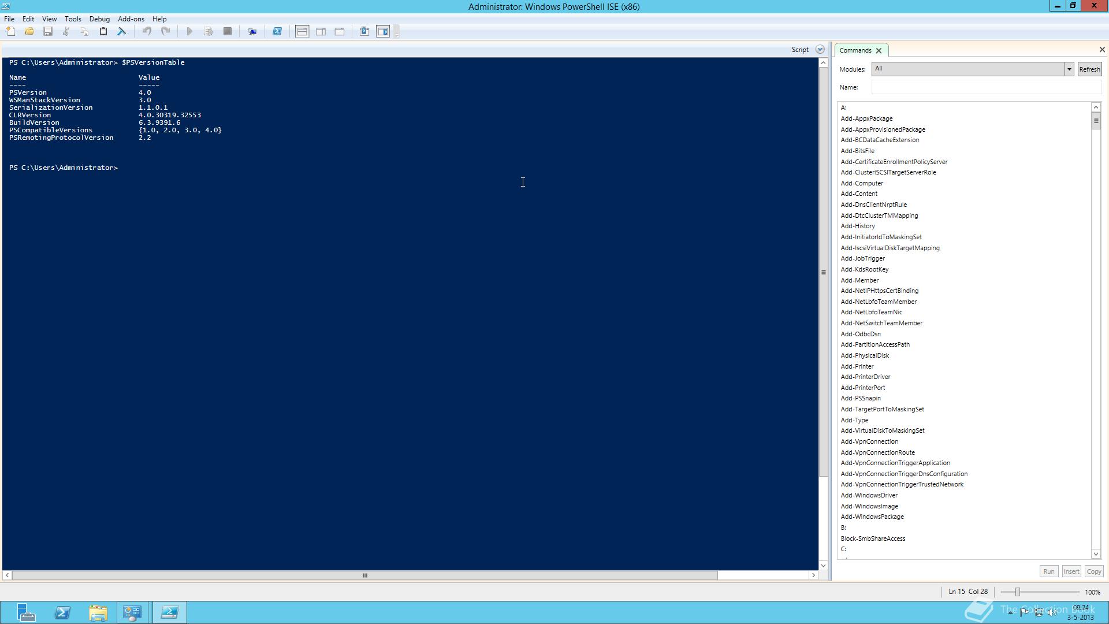
Task: Select the Commands add-on tab
Action: pyautogui.click(x=855, y=50)
